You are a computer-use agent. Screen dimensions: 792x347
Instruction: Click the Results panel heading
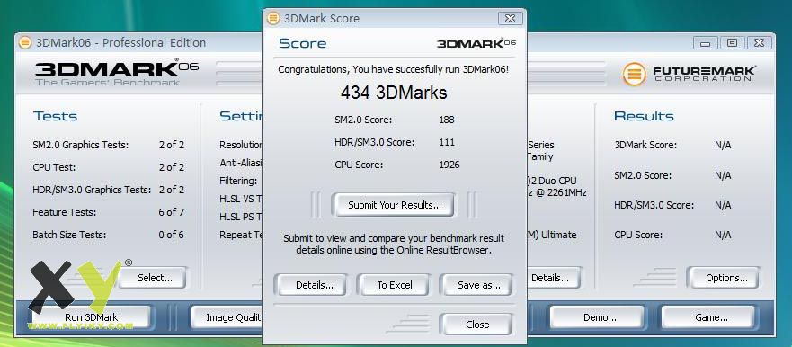[644, 116]
